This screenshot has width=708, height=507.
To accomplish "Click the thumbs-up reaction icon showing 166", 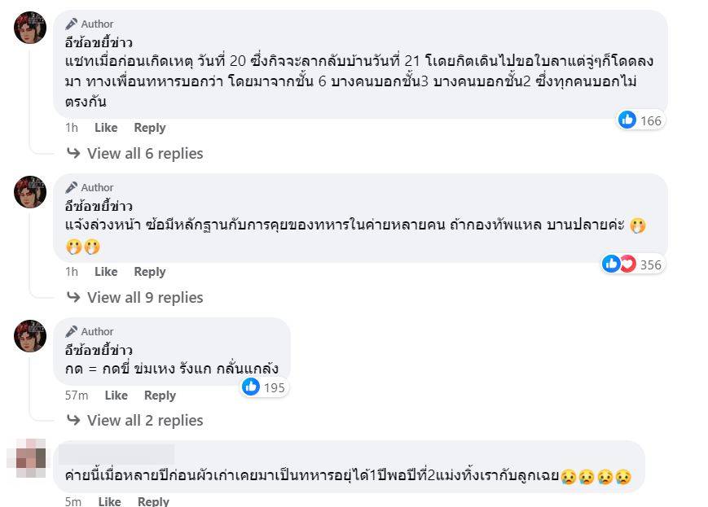I will pos(627,120).
